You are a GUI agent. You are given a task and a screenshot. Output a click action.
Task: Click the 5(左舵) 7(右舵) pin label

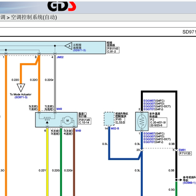click(33, 108)
